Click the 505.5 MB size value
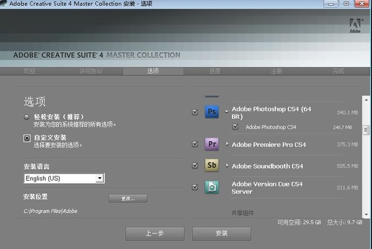This screenshot has width=372, height=249. (x=348, y=166)
